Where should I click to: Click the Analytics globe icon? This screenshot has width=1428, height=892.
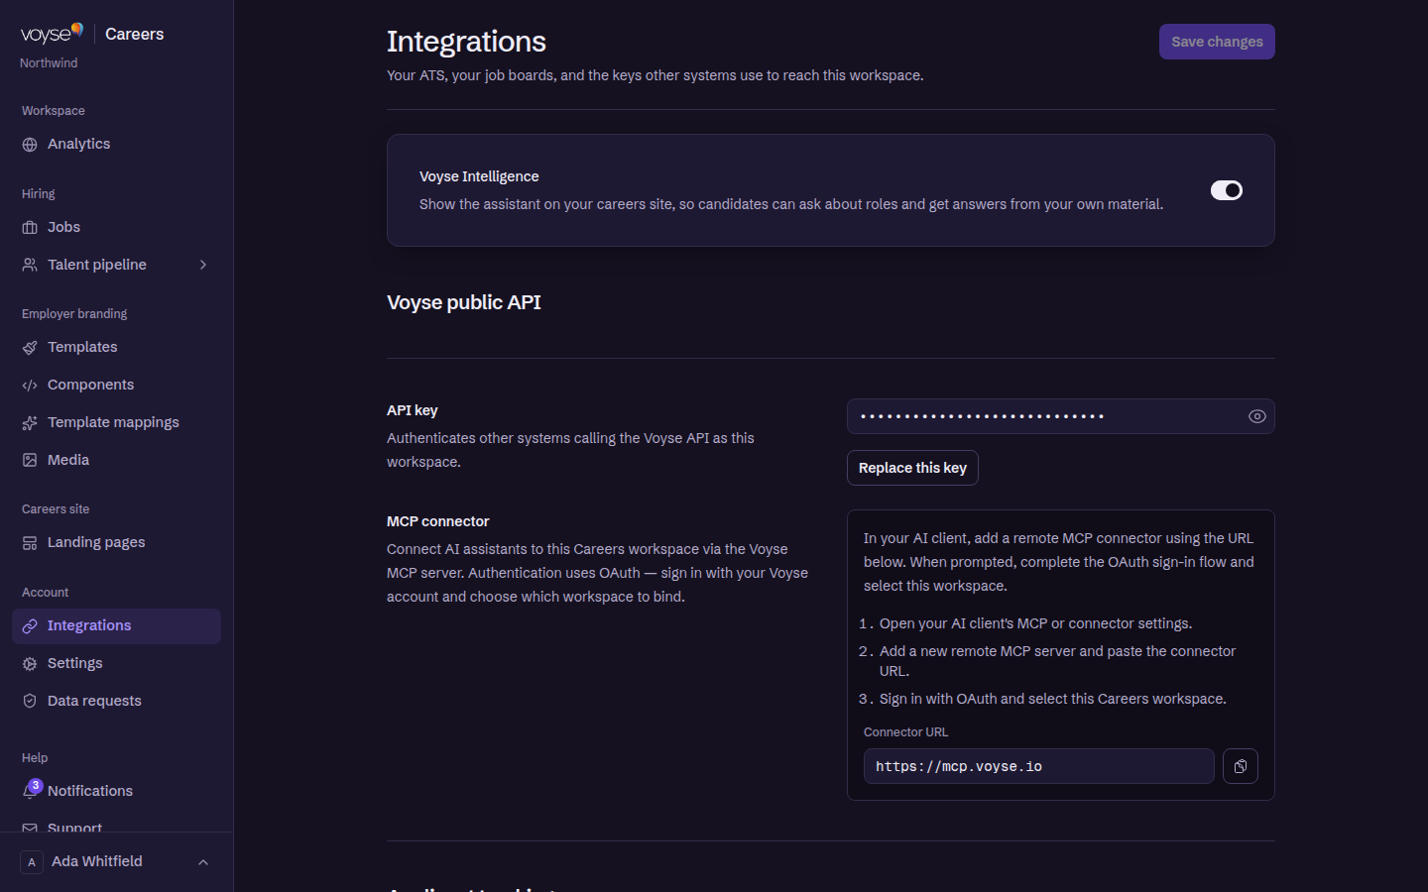pos(30,145)
